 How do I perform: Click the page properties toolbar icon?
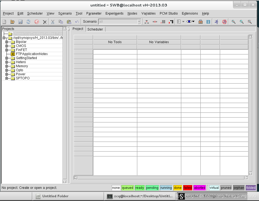[x=179, y=22]
